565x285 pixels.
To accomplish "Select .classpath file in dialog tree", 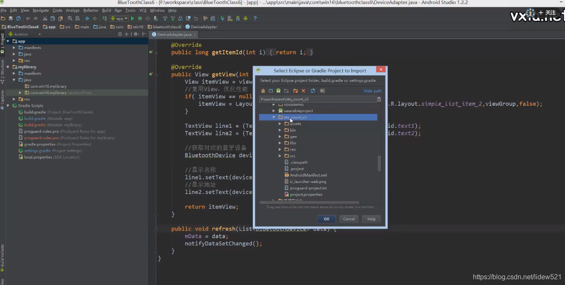I will click(x=295, y=162).
